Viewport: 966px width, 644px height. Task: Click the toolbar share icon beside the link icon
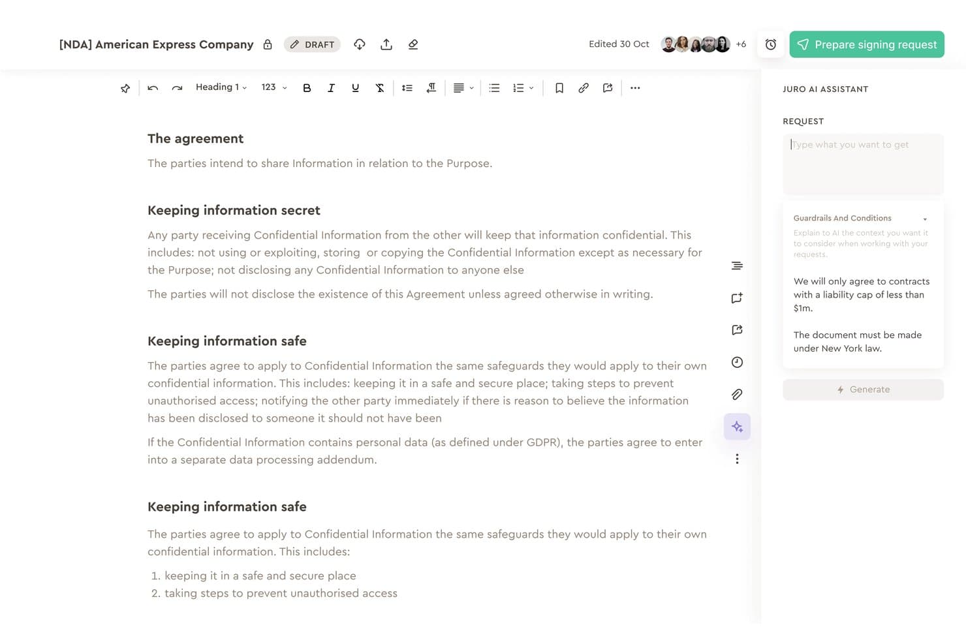(608, 88)
